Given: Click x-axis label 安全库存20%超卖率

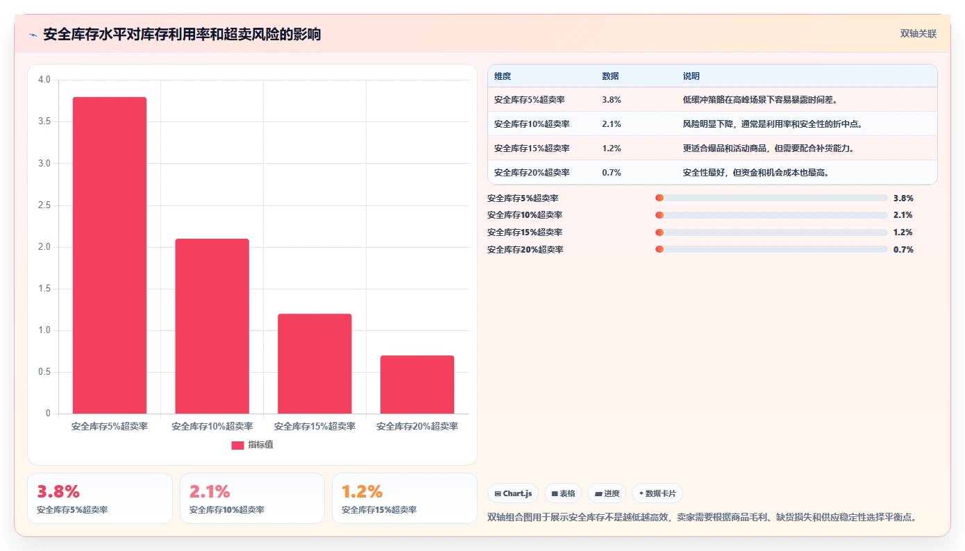Looking at the screenshot, I should [417, 426].
